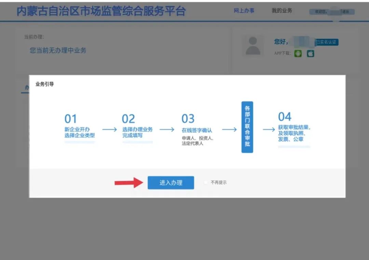The width and height of the screenshot is (369, 260).
Task: Switch to the 网上办事 tab
Action: [x=245, y=11]
